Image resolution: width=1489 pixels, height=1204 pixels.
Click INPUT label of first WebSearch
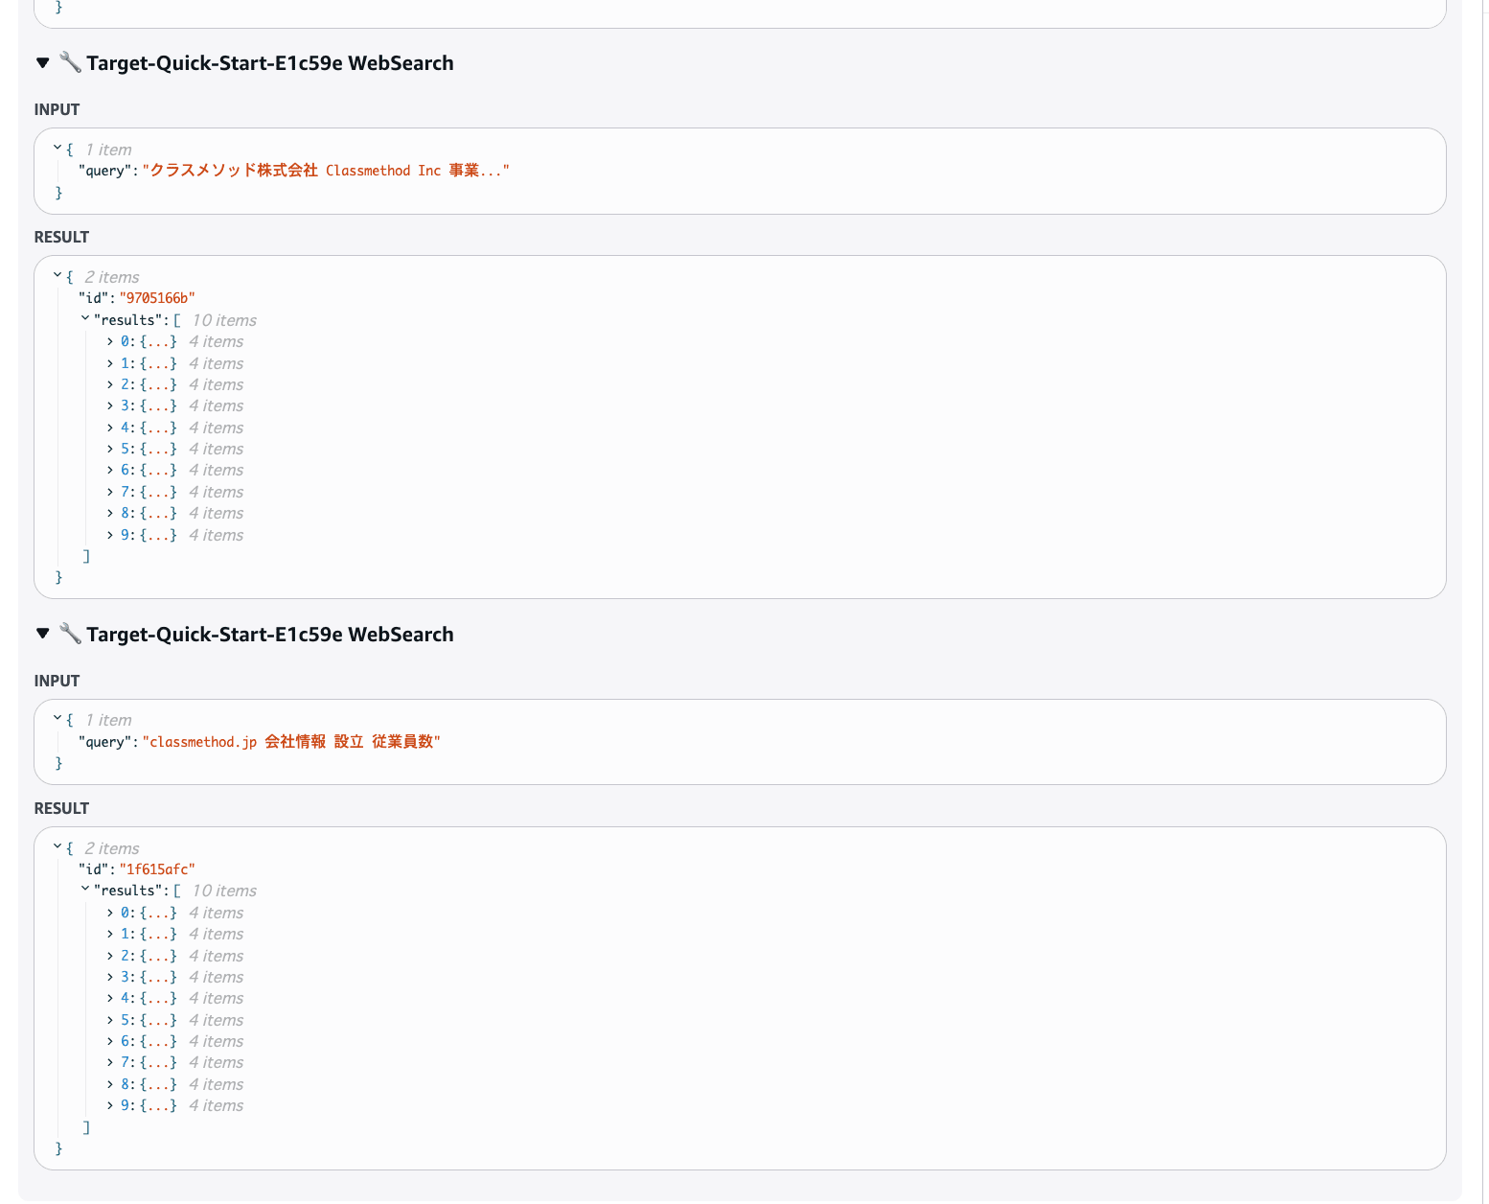(57, 109)
